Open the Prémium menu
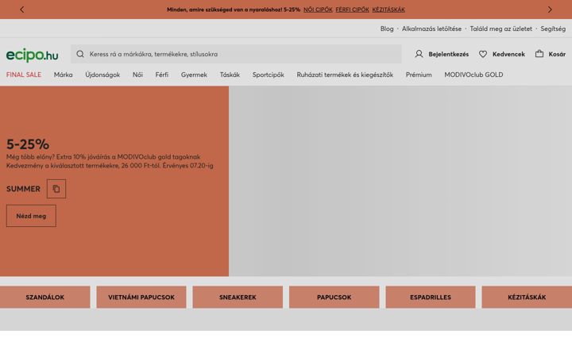572x357 pixels. [x=419, y=75]
